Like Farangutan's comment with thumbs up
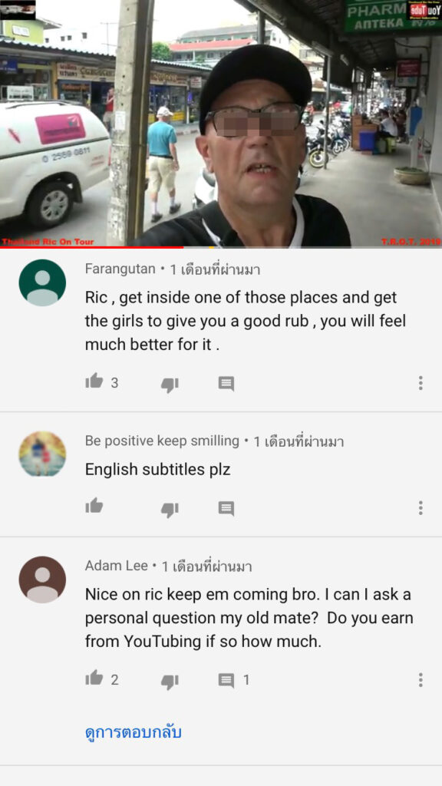This screenshot has height=786, width=442. click(x=94, y=382)
